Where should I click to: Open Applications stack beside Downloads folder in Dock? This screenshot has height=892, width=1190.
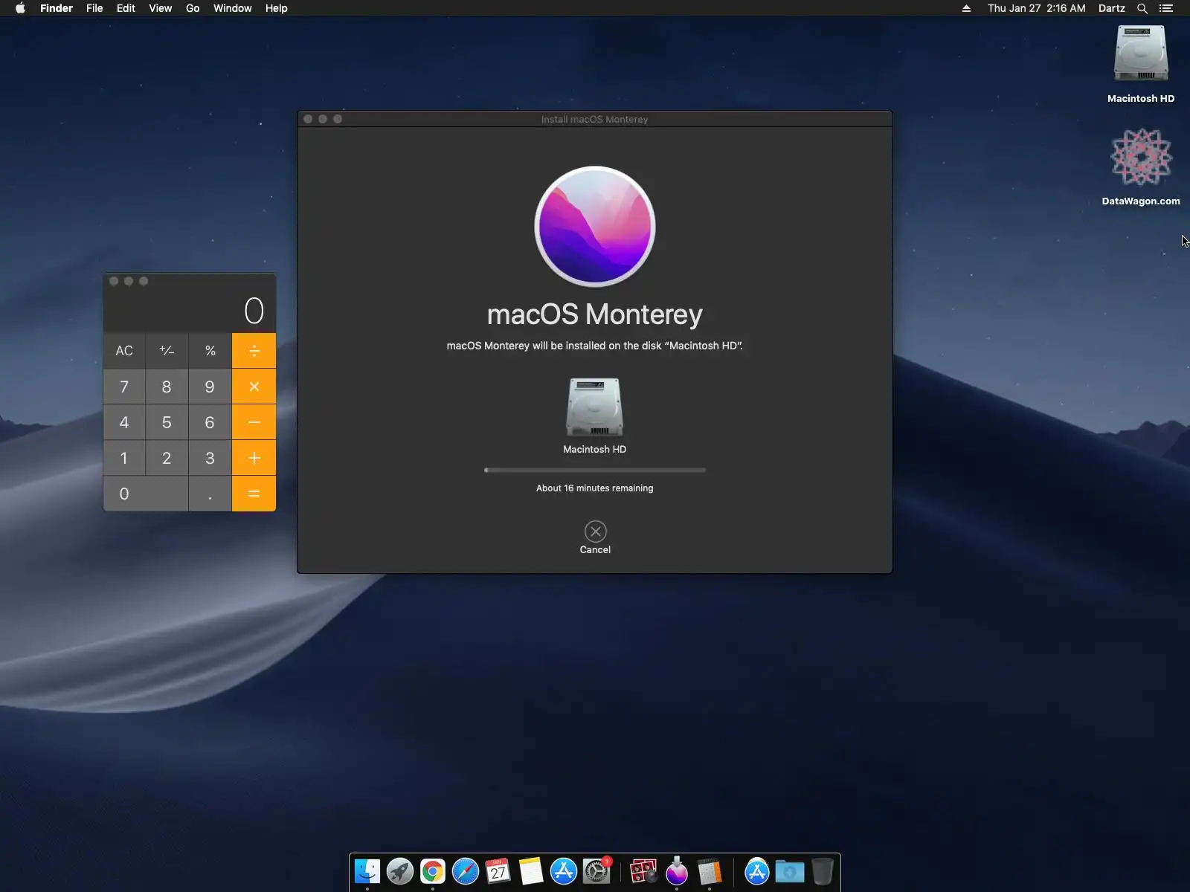click(756, 871)
